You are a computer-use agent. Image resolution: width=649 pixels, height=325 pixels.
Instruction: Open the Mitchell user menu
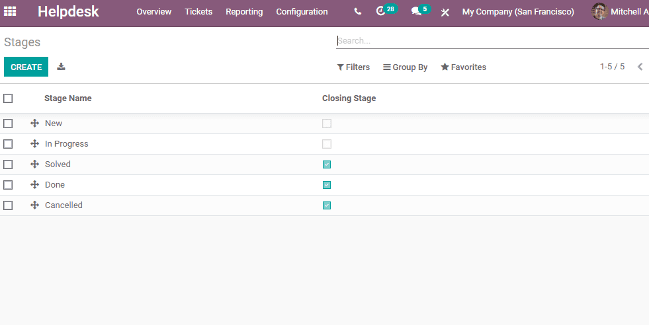(x=620, y=12)
